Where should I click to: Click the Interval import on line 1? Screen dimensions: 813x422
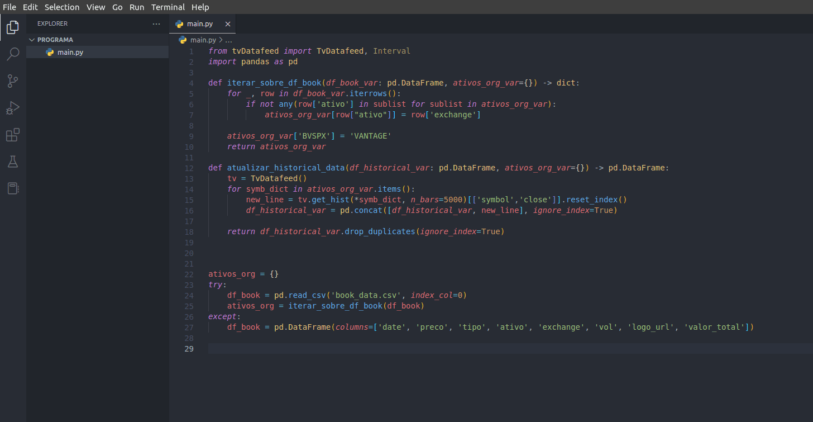(391, 51)
